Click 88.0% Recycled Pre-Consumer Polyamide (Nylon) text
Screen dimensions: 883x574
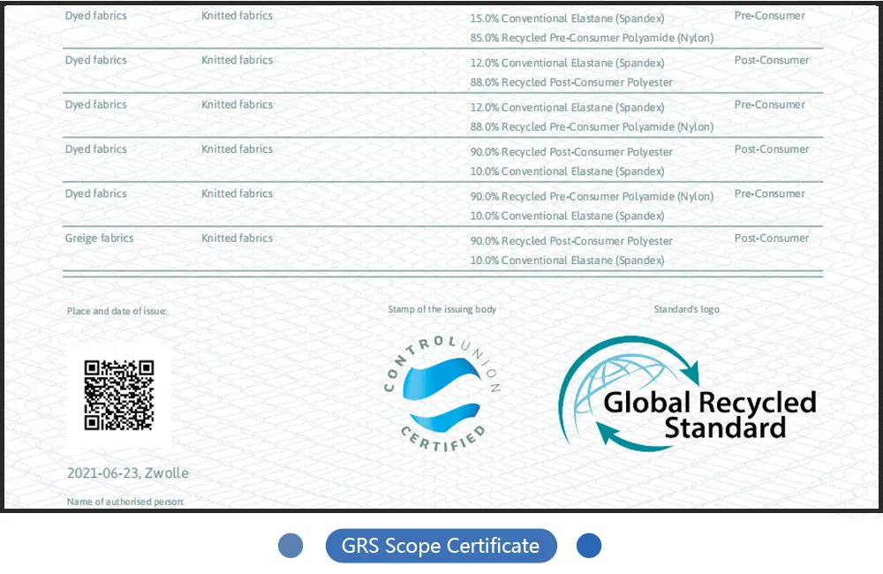click(x=592, y=127)
